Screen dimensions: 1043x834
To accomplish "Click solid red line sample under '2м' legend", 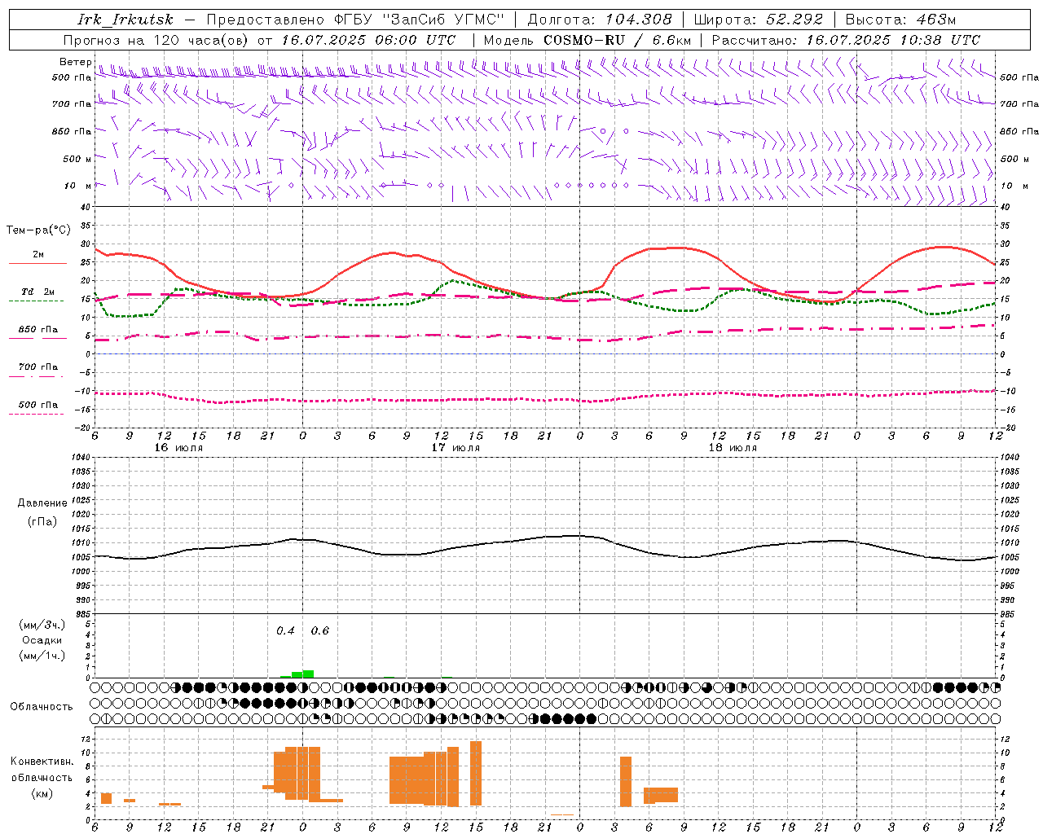I will [37, 264].
